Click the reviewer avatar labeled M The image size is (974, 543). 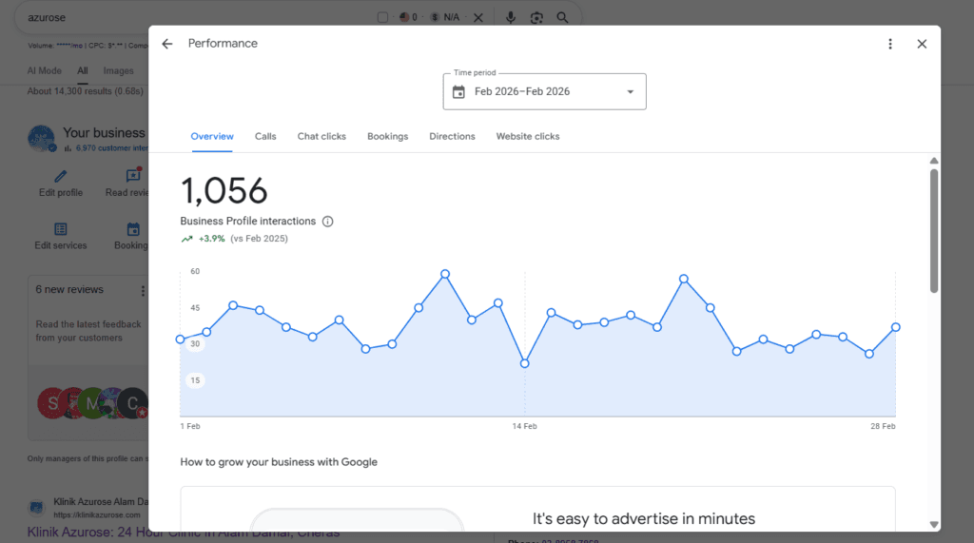point(92,403)
